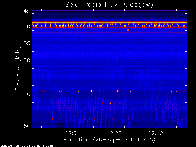Screen dimensions: 196x147
Task: Click the 55 frequency tick label
Action: coord(27,43)
